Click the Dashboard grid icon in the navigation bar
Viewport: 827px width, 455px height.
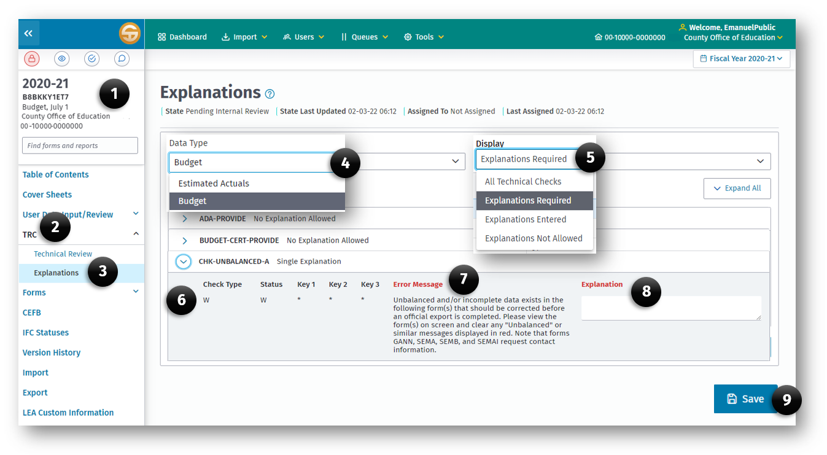[x=161, y=37]
